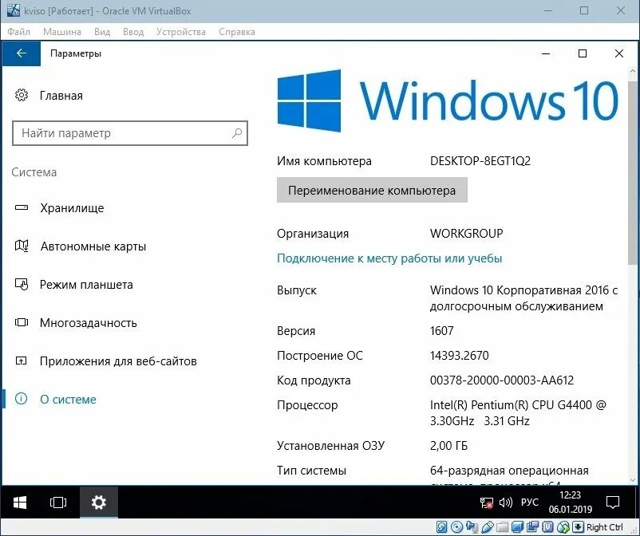The image size is (640, 536).
Task: Open the clock showing 12:23 06.01.2019
Action: click(x=571, y=503)
